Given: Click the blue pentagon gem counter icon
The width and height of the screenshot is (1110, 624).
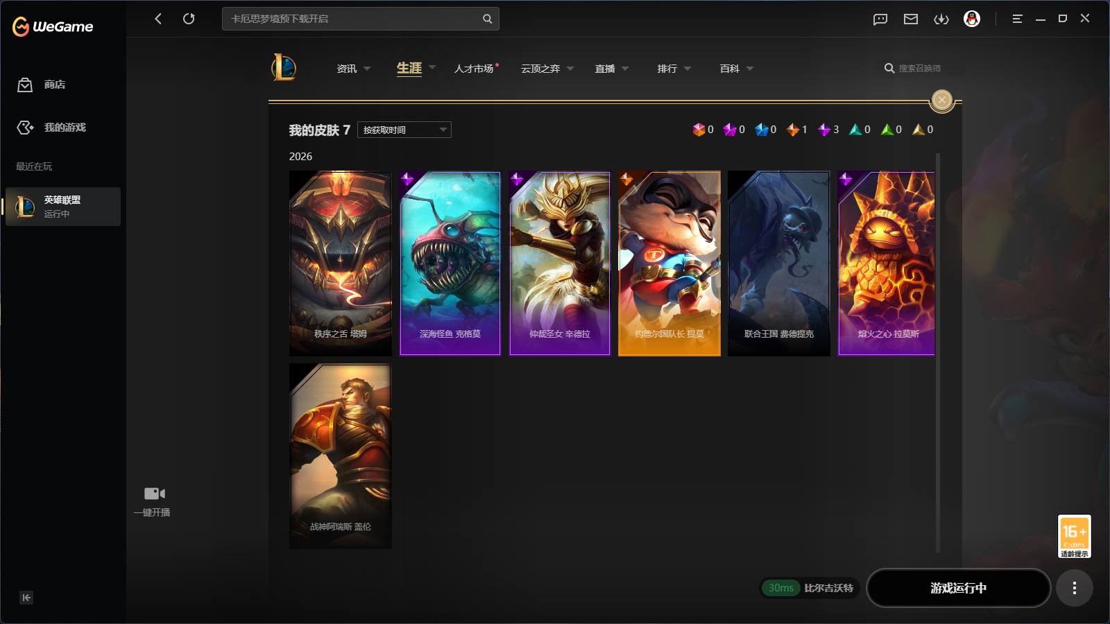Looking at the screenshot, I should (x=762, y=130).
